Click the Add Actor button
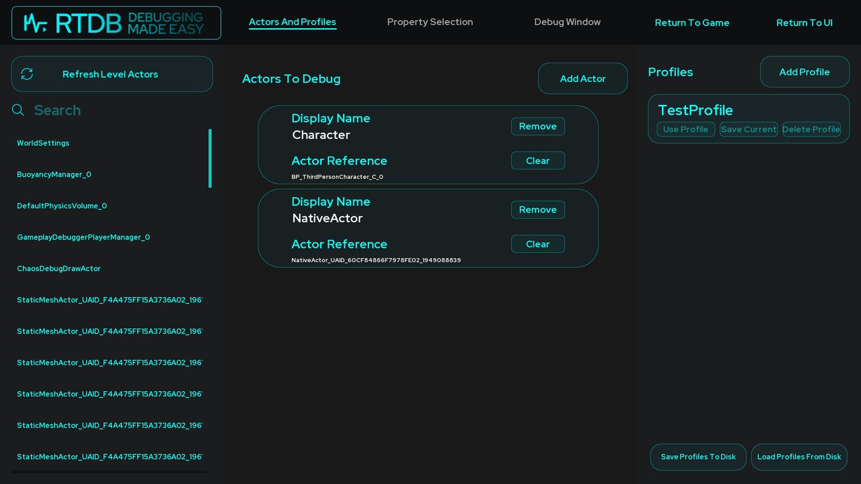 (x=583, y=79)
